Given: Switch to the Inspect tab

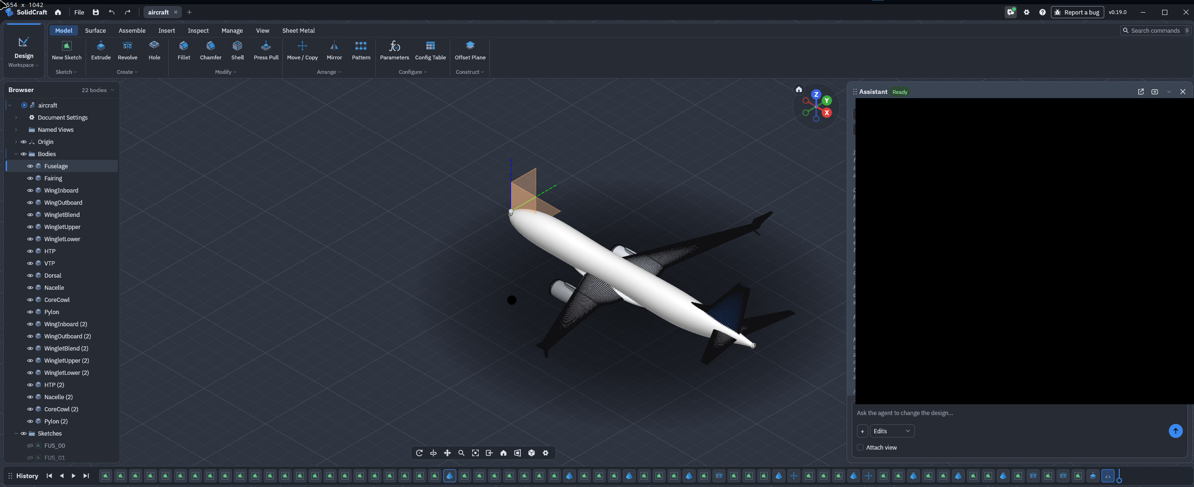Looking at the screenshot, I should pos(198,30).
